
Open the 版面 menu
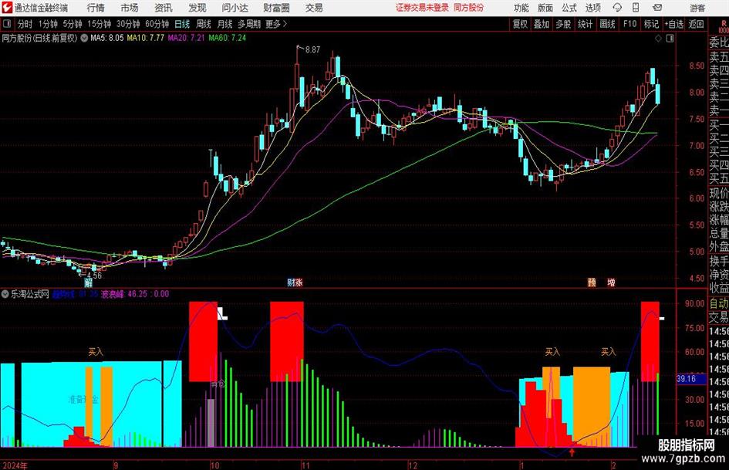tap(545, 8)
